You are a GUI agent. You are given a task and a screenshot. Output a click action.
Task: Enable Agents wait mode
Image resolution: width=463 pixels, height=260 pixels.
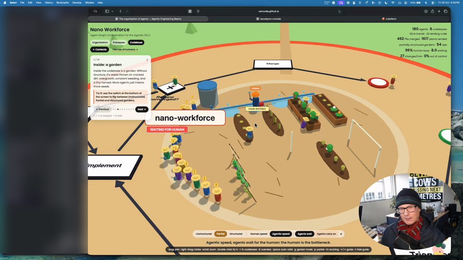click(x=305, y=234)
